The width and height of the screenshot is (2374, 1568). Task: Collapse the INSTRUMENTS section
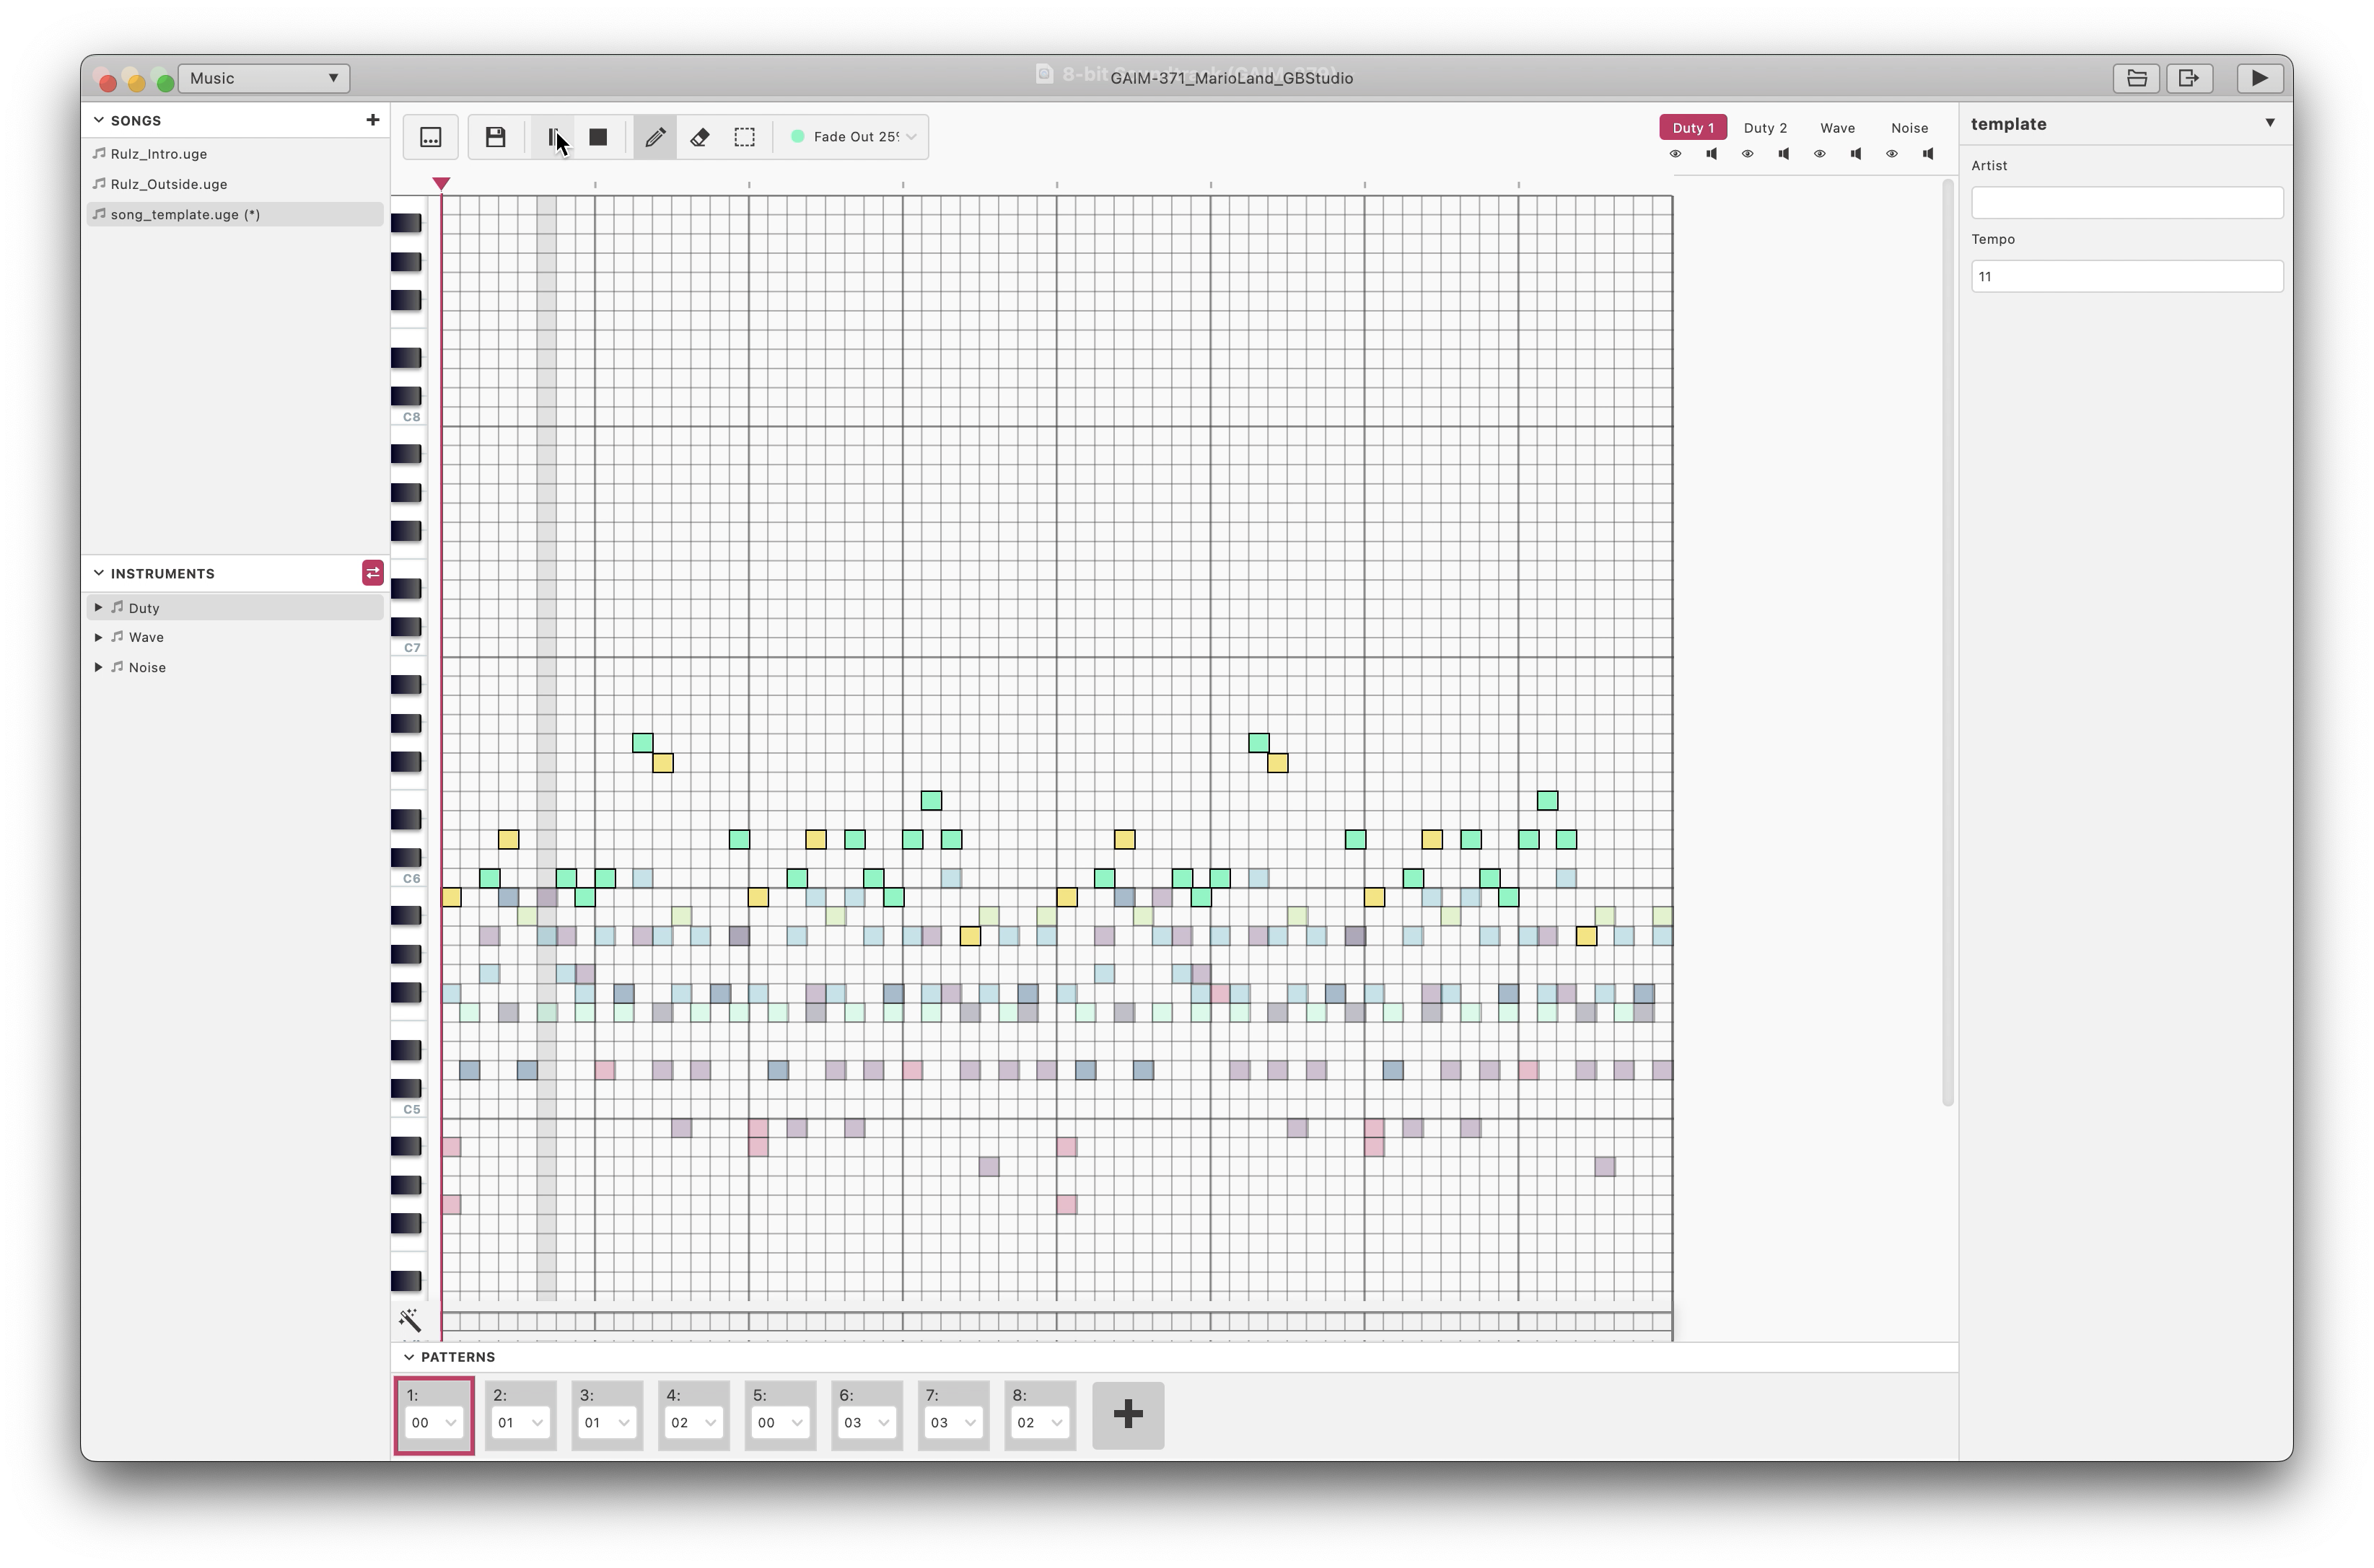tap(99, 573)
